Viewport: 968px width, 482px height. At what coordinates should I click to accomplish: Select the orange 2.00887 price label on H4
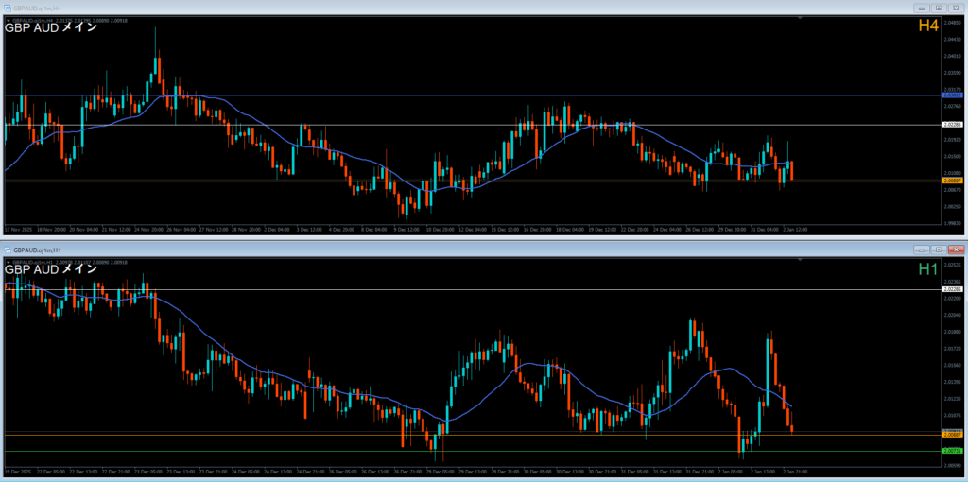tap(953, 180)
